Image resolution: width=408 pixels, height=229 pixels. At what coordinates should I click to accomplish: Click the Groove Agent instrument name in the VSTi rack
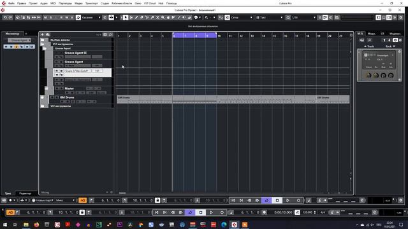(x=382, y=55)
